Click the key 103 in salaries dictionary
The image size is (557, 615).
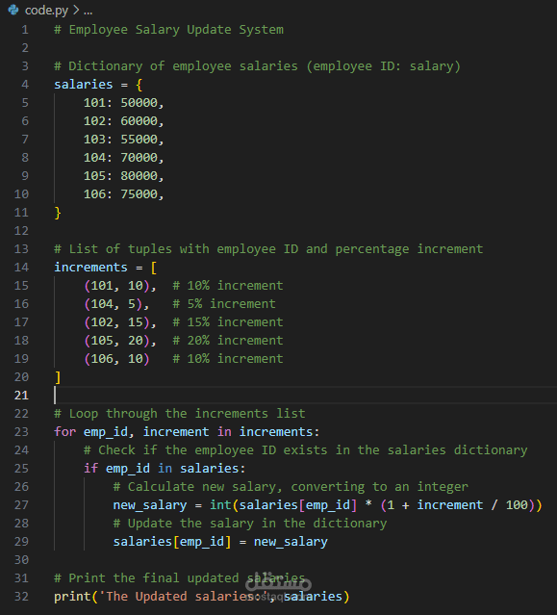(x=94, y=140)
